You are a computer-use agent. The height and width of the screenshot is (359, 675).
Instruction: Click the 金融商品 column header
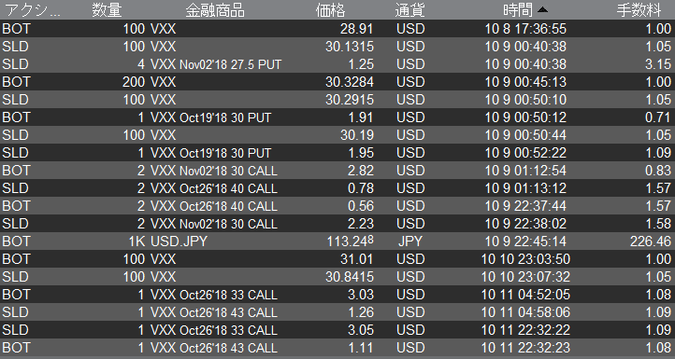point(215,10)
